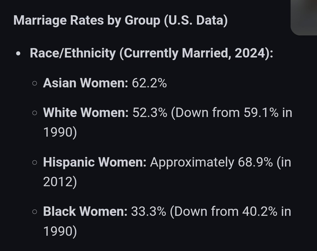Click the "Asian Women:" label
Screen dimensions: 317x251
(x=85, y=83)
